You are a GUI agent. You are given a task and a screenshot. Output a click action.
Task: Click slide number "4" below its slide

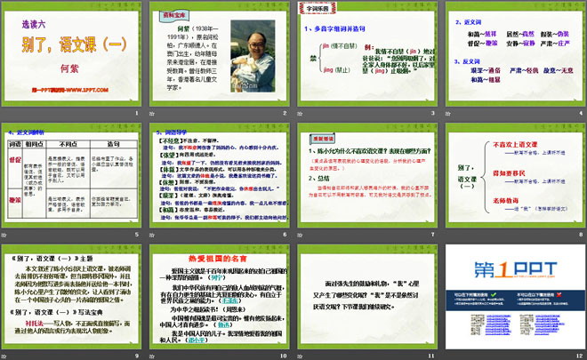[581, 113]
